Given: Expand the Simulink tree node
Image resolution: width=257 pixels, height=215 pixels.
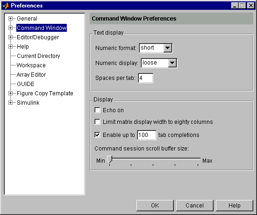Looking at the screenshot, I should 10,103.
